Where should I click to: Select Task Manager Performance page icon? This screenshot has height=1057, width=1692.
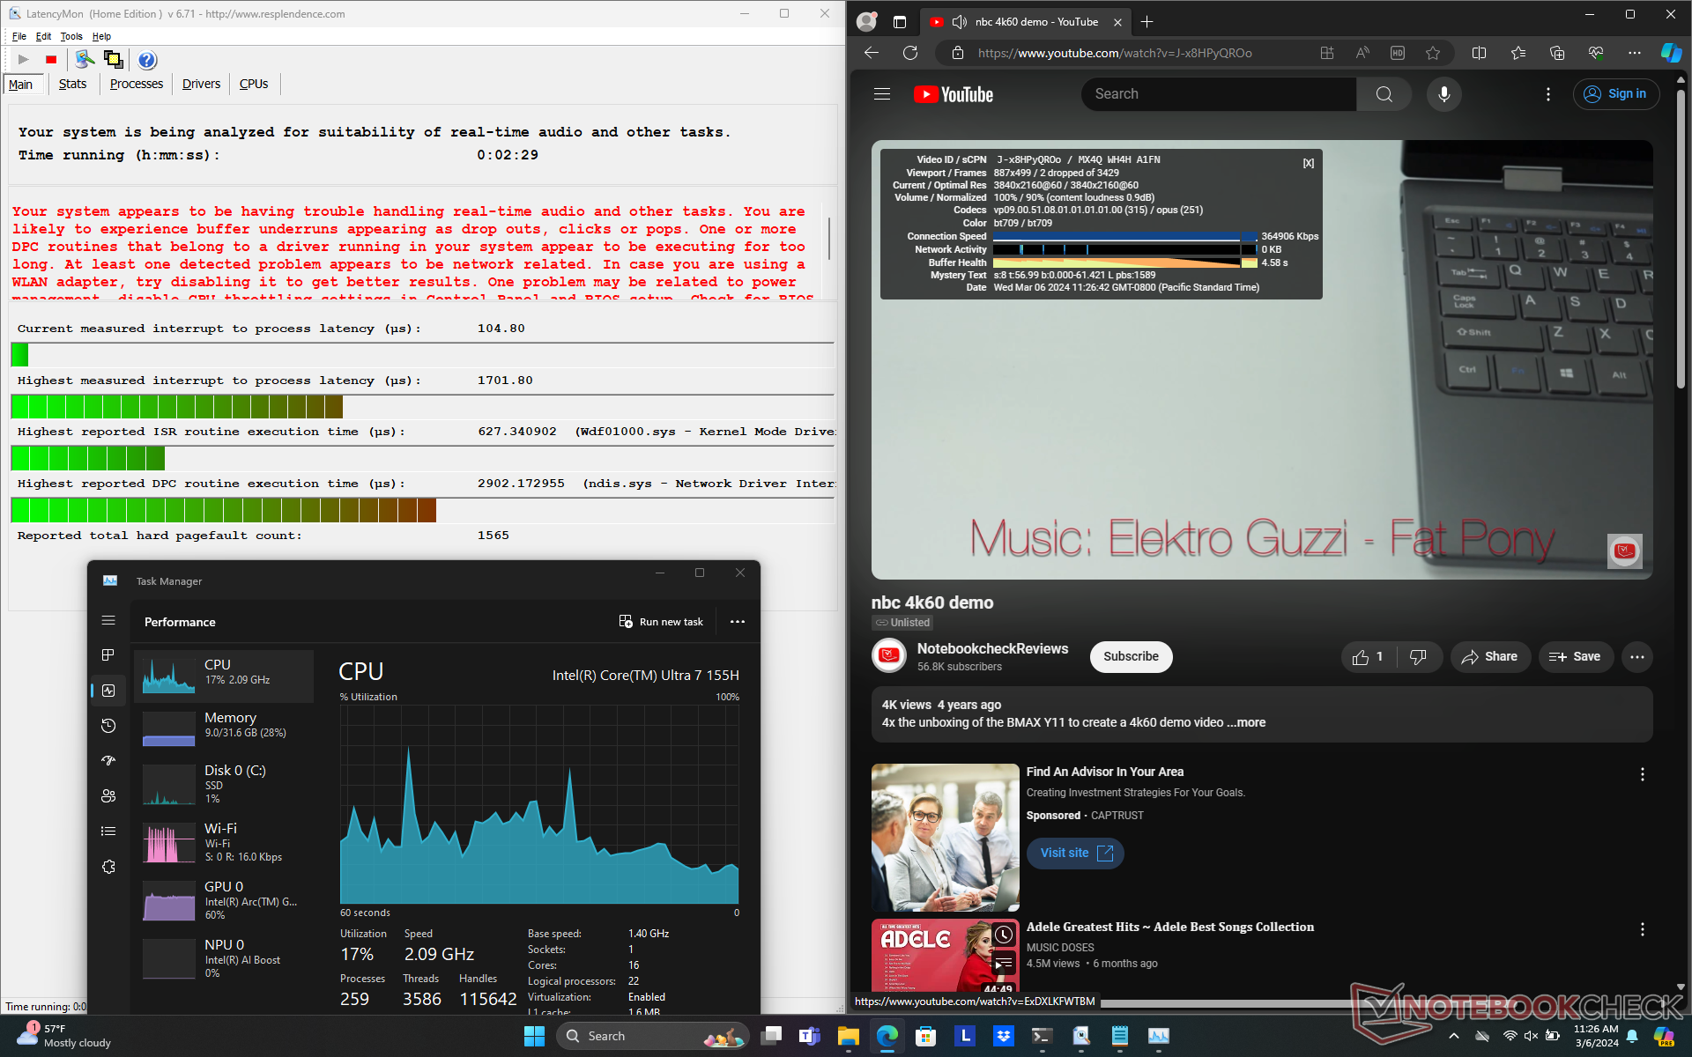(x=108, y=691)
